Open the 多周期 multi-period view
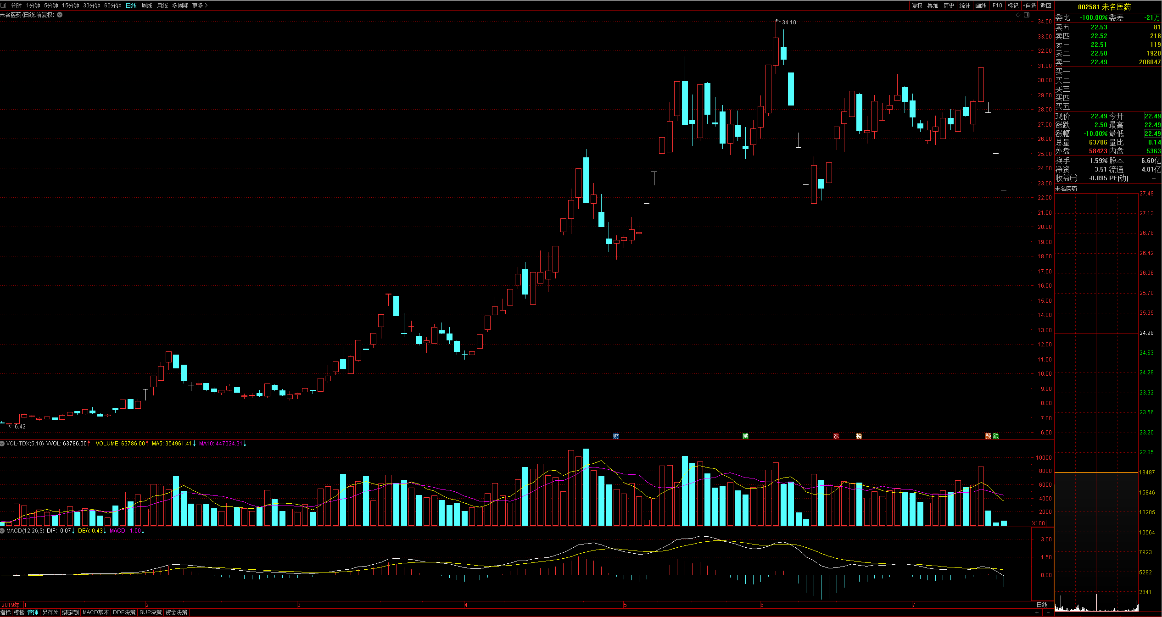 [180, 6]
